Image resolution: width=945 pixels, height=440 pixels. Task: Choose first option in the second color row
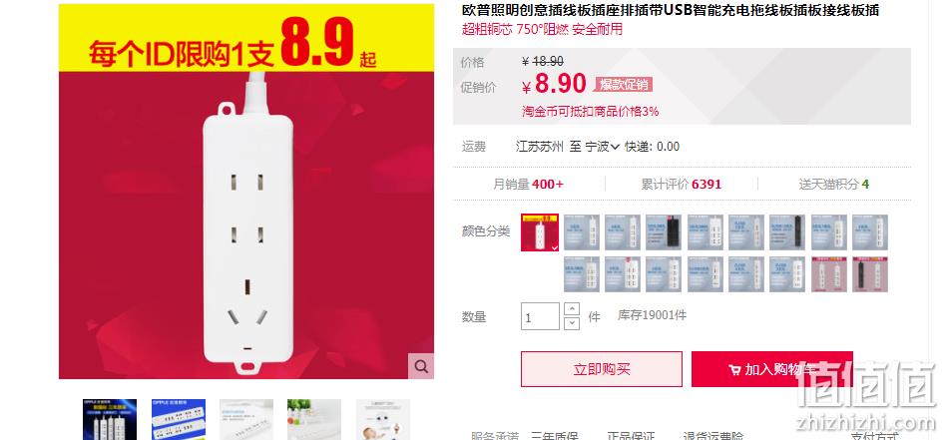click(581, 274)
